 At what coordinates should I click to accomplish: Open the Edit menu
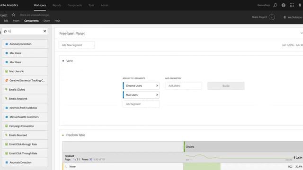[x=6, y=21]
